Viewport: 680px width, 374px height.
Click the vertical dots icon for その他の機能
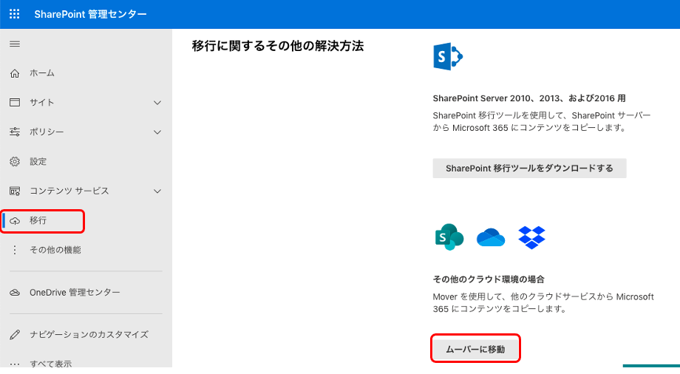click(x=15, y=250)
